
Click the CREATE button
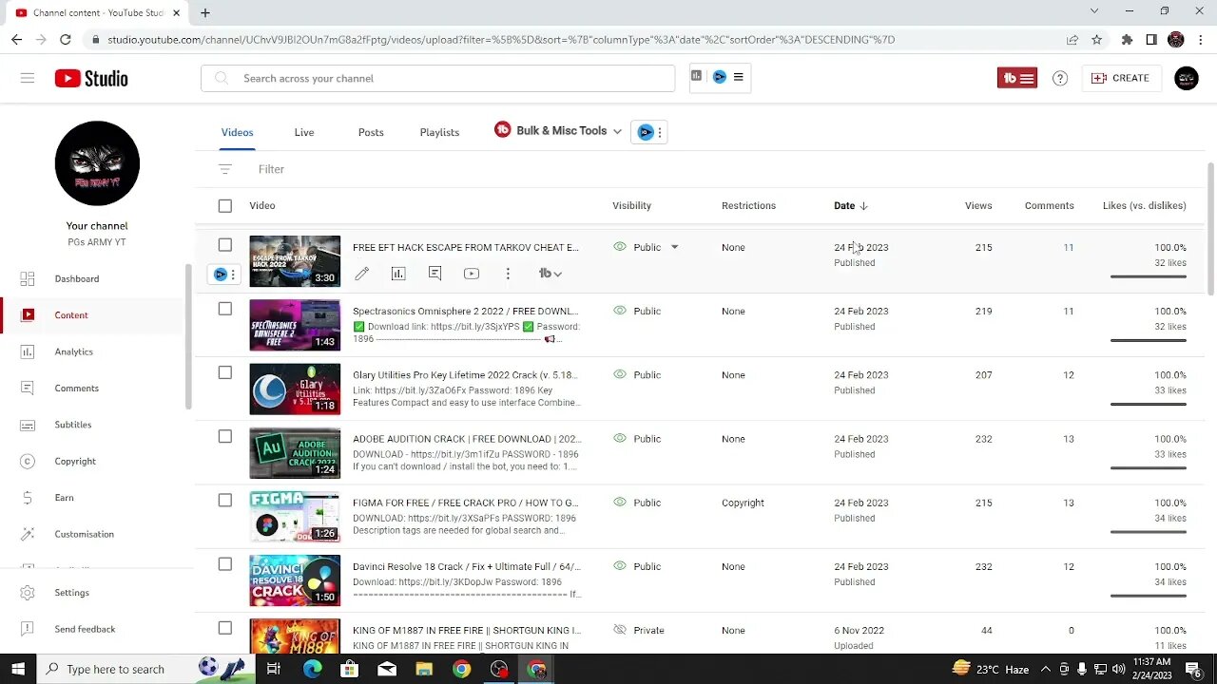tap(1120, 78)
